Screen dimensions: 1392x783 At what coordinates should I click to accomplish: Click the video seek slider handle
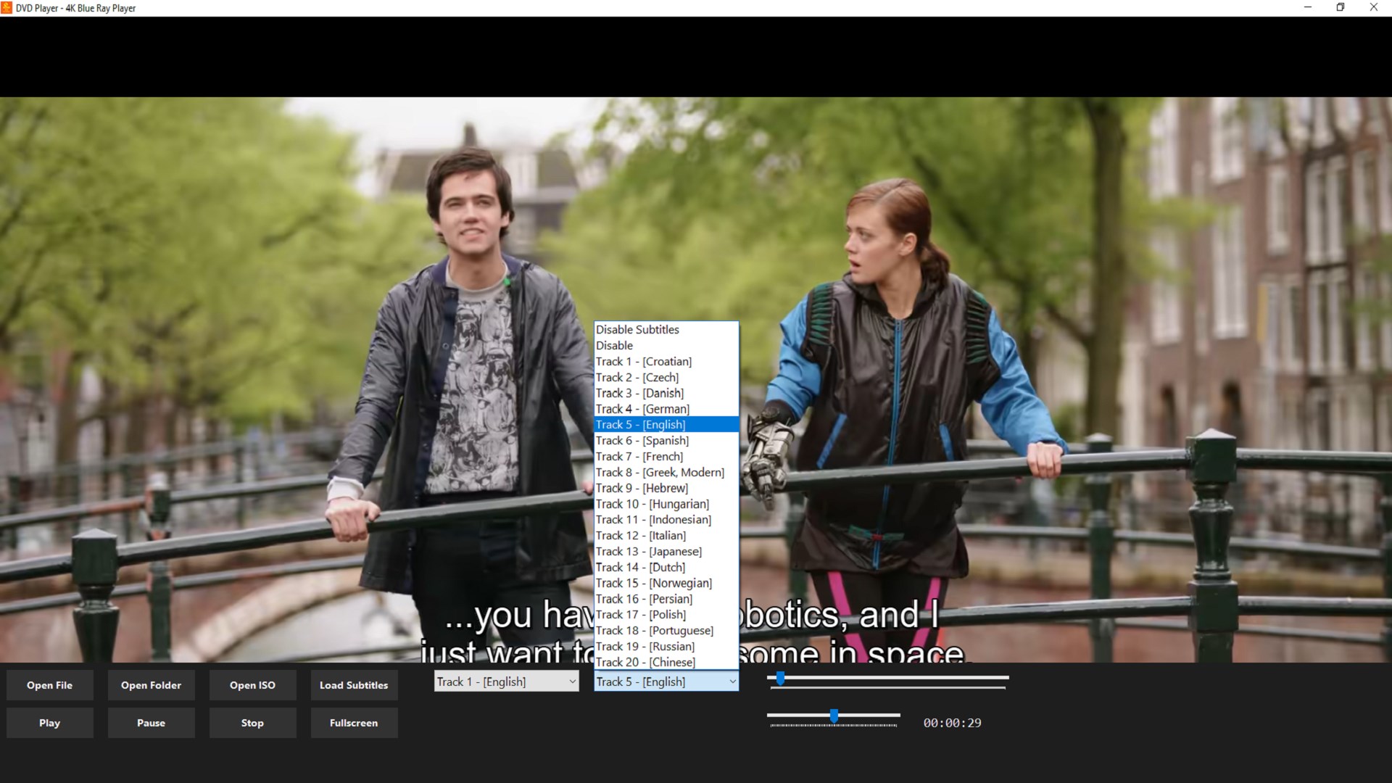pos(780,679)
